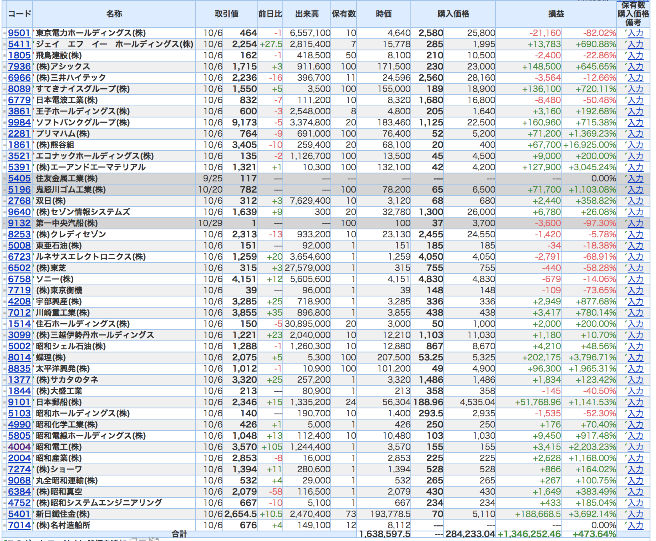Screen dimensions: 656x541
Task: Click 入力 link in the 東京電力ホールディングス row
Action: point(635,33)
